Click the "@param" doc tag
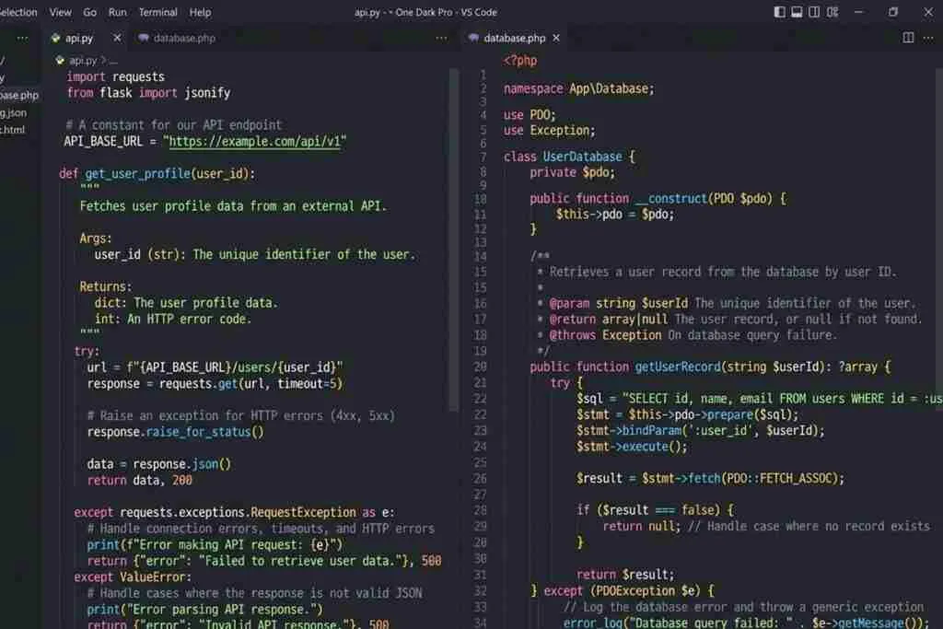The width and height of the screenshot is (943, 629). [569, 303]
